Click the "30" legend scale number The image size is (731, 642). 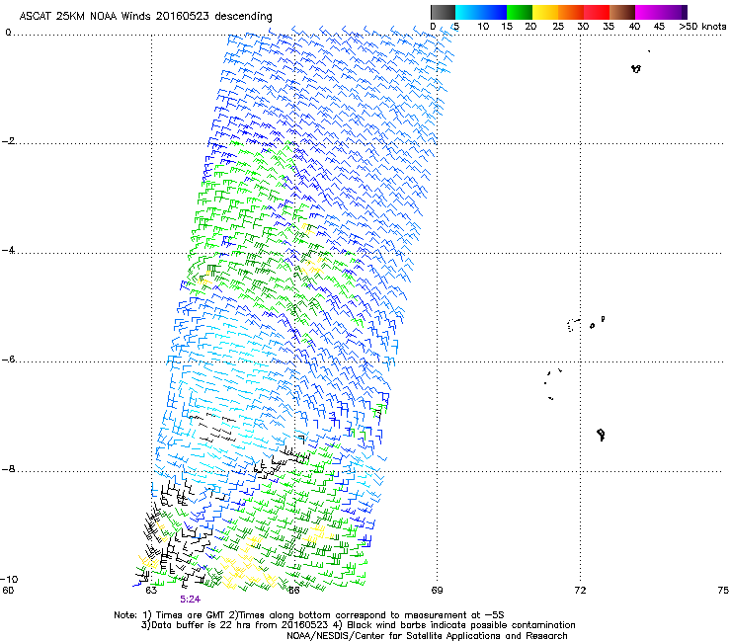(x=583, y=27)
